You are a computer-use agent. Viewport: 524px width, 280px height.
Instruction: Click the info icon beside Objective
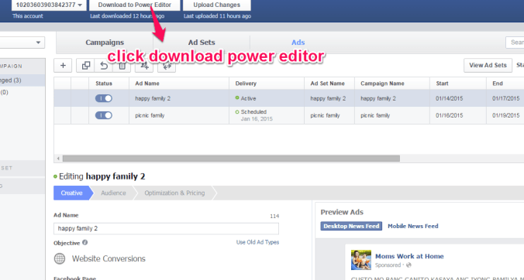(x=85, y=243)
